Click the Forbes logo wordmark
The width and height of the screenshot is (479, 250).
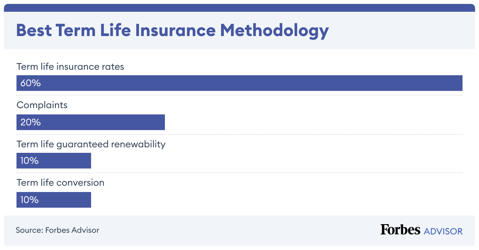pyautogui.click(x=400, y=230)
